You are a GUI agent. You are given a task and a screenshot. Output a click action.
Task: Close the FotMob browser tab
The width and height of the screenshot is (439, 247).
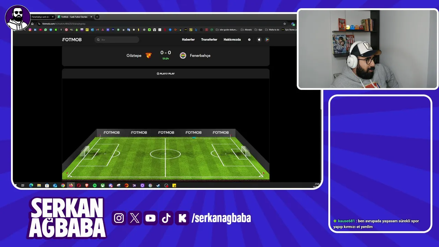point(91,17)
